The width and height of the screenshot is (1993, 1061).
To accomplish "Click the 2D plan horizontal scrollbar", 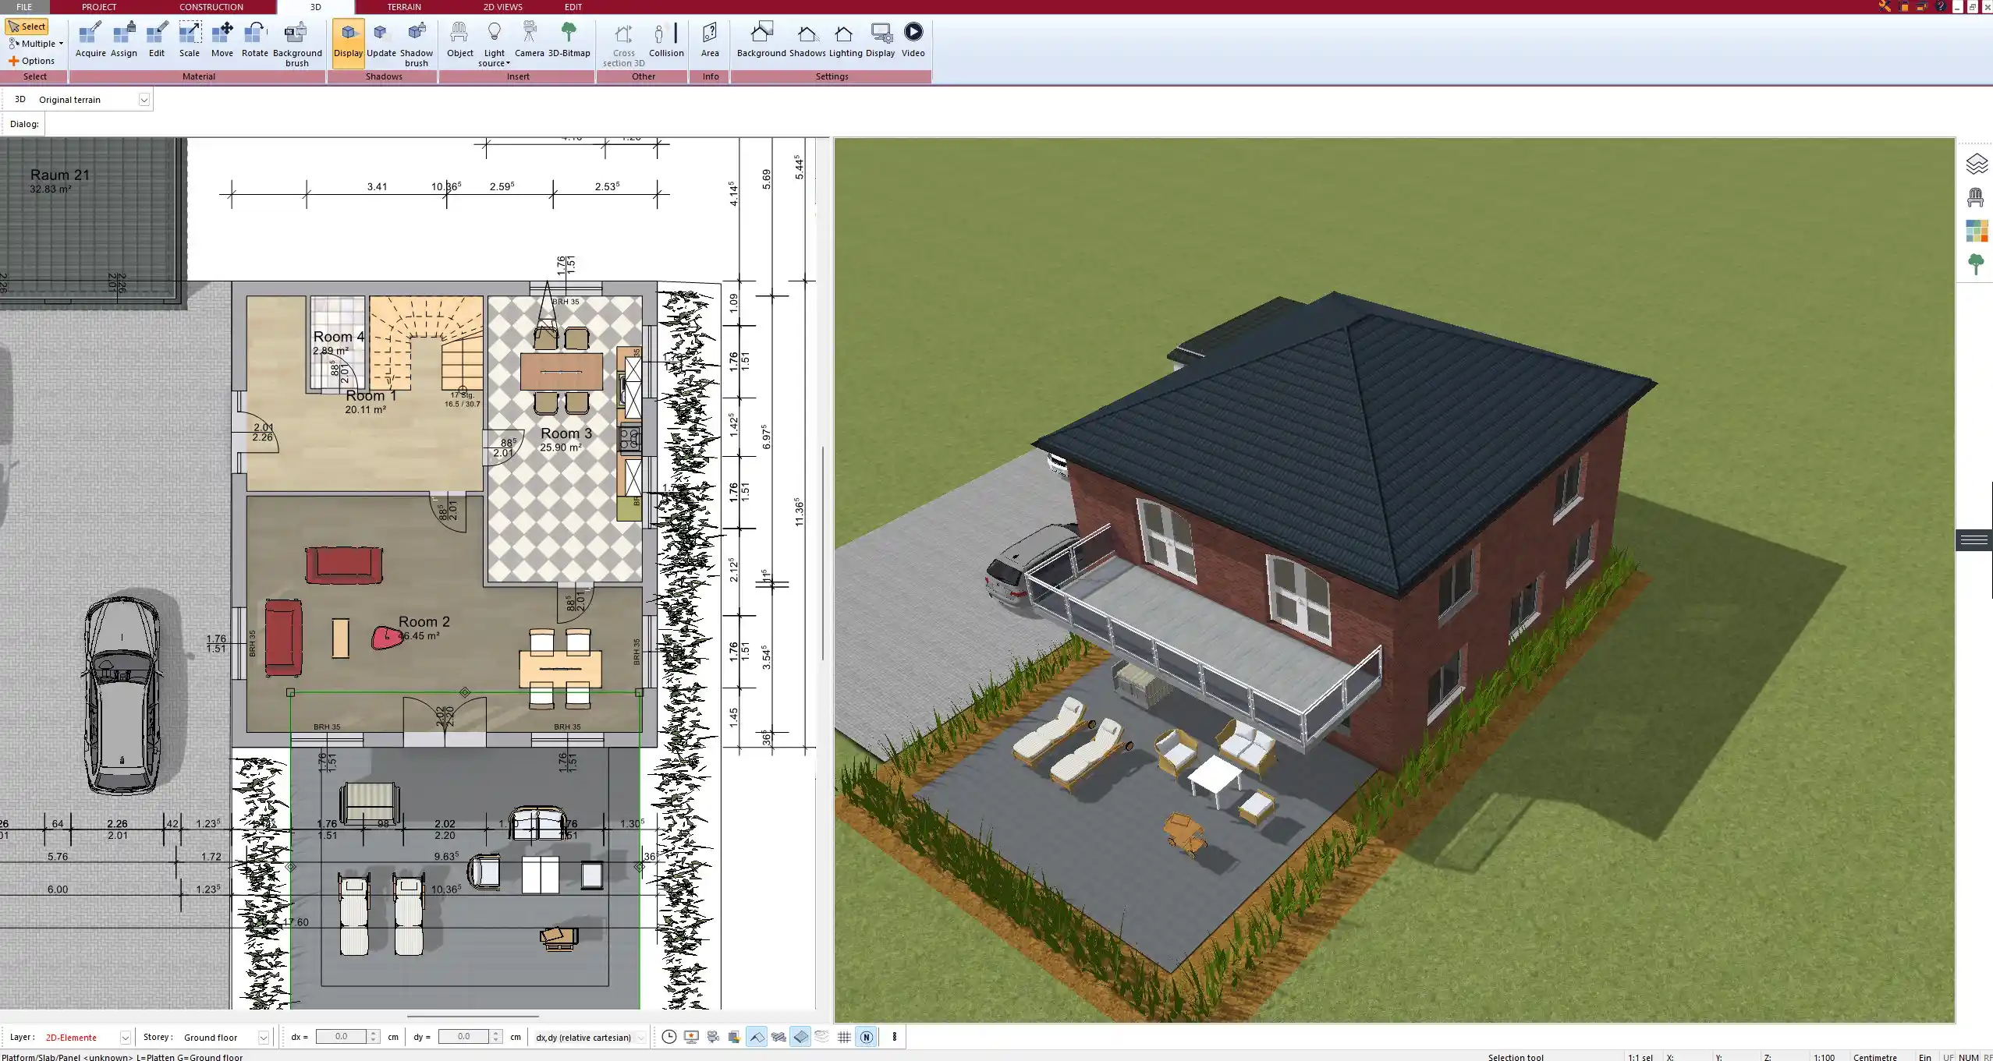I will pyautogui.click(x=473, y=1017).
